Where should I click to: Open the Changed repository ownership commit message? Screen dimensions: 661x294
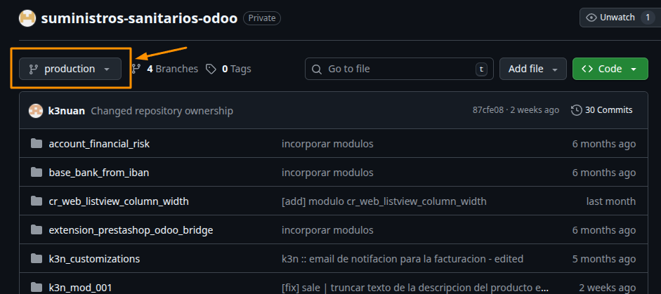click(x=162, y=110)
